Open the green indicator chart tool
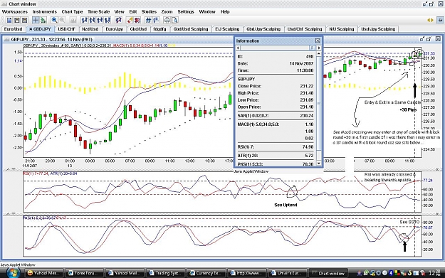Viewport: 445px width, 278px height. (43, 20)
